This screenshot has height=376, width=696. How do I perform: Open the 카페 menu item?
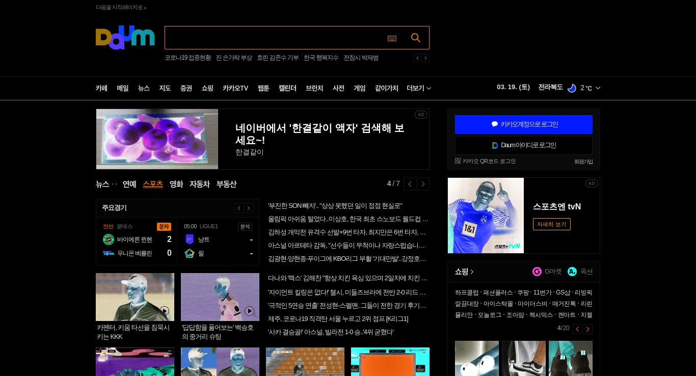coord(101,88)
